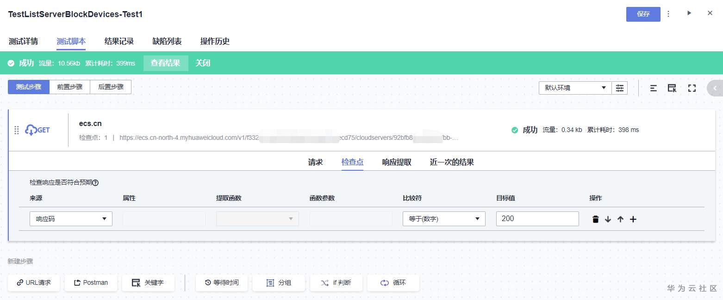This screenshot has width=723, height=300.
Task: Select the 测试步骤 segment button
Action: pyautogui.click(x=29, y=87)
